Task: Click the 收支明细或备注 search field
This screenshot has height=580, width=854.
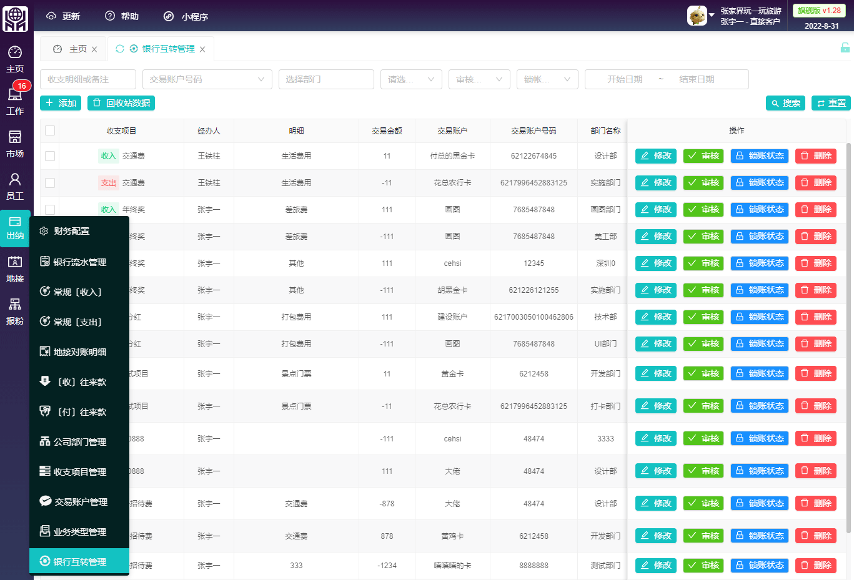Action: click(88, 79)
